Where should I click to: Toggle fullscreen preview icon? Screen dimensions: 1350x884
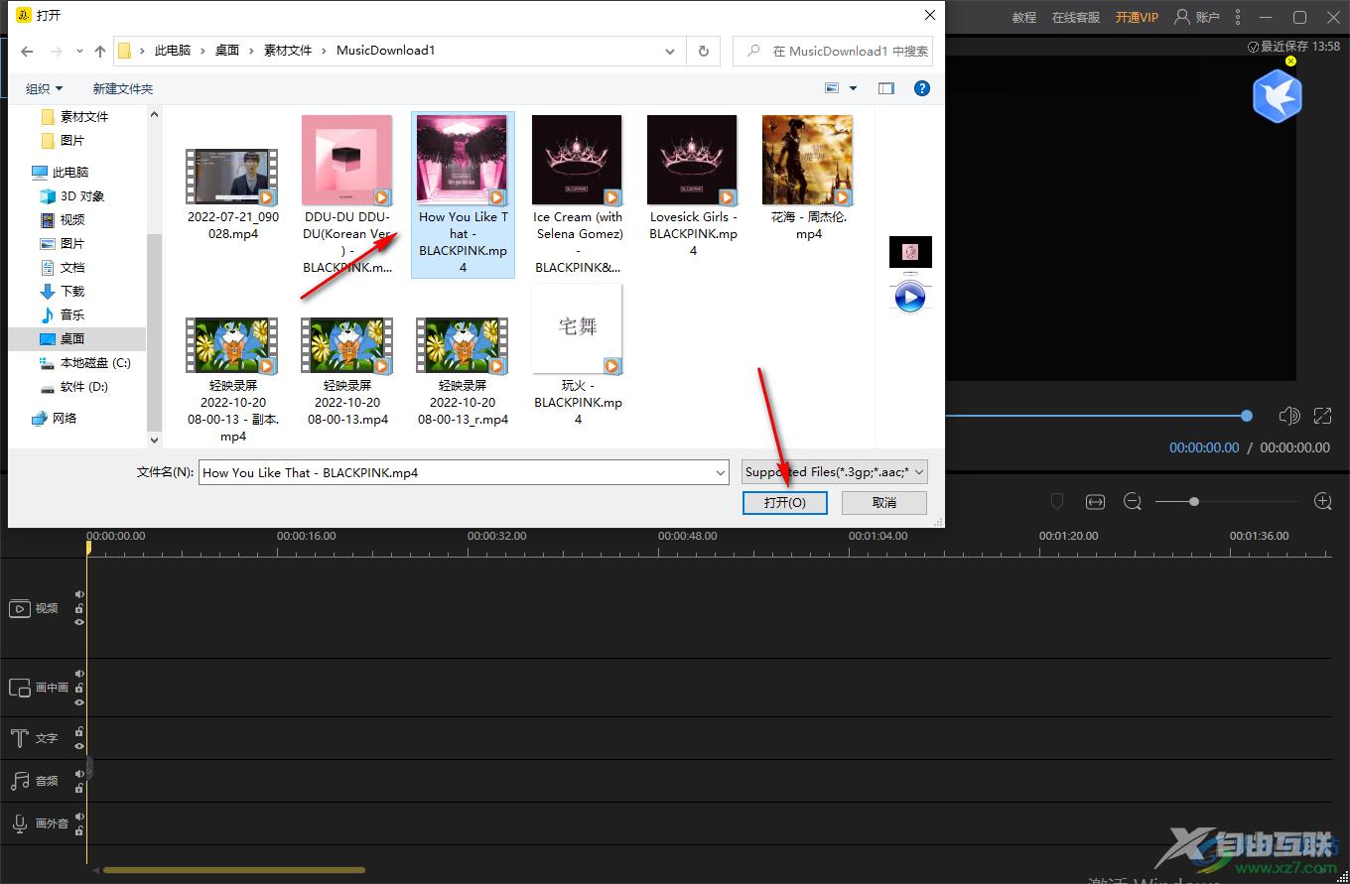pos(1322,416)
